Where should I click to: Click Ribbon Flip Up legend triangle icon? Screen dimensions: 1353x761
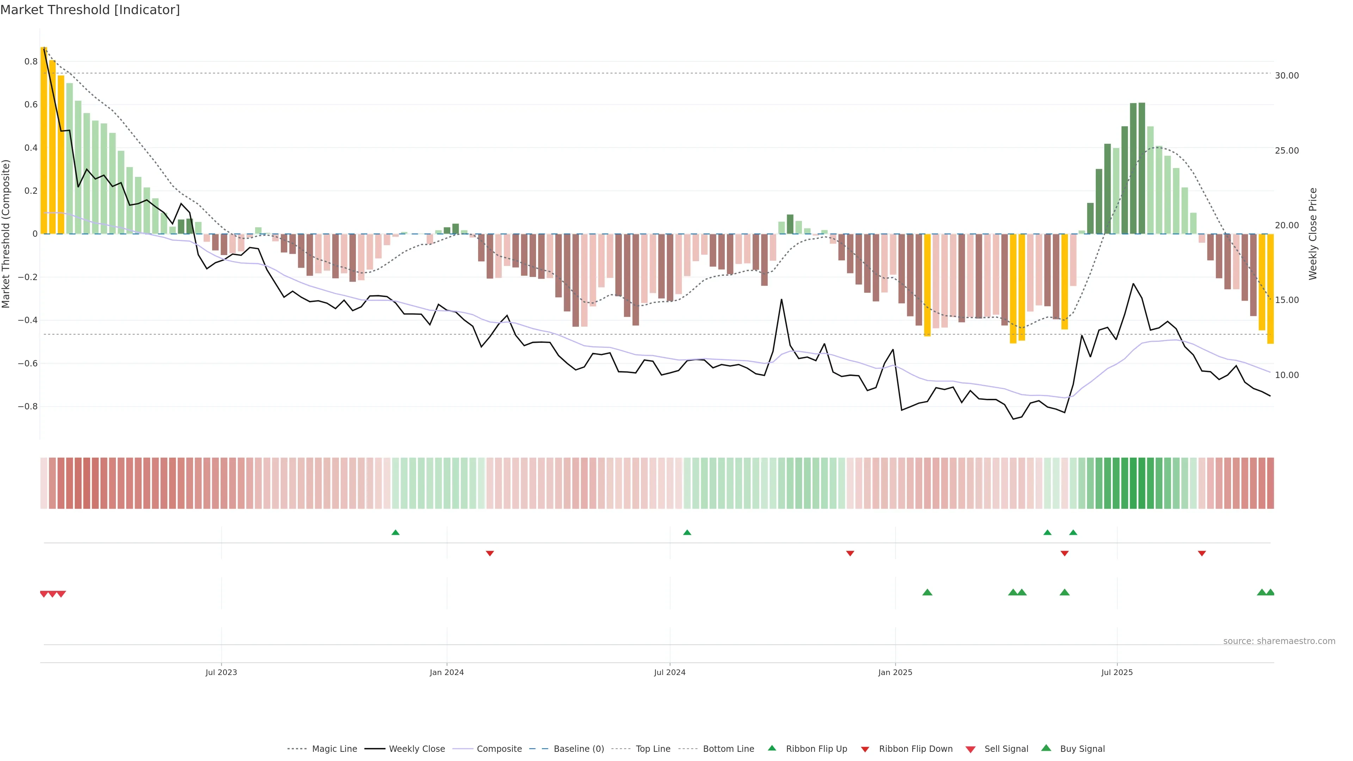click(772, 748)
